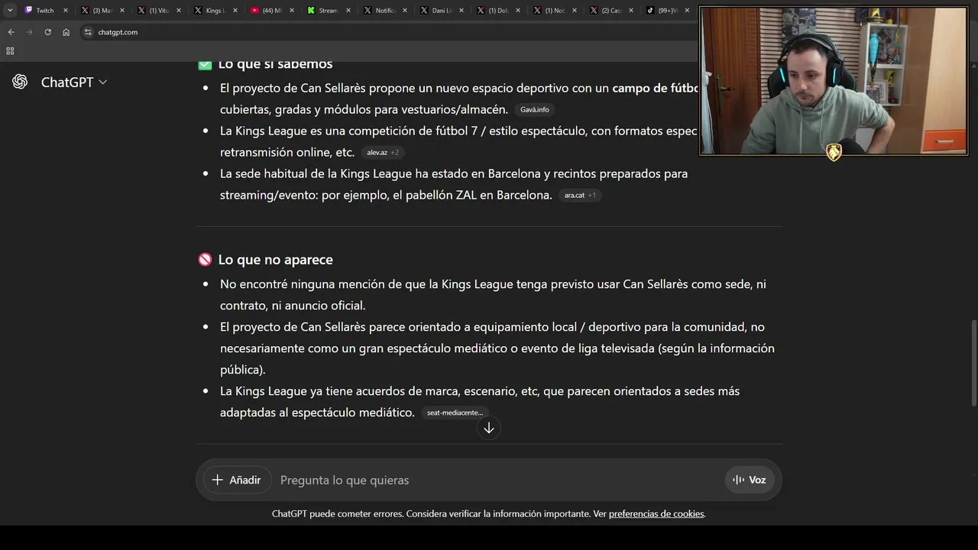
Task: Click the text 'contrato, ni anuncio oficial.'
Action: (x=293, y=306)
